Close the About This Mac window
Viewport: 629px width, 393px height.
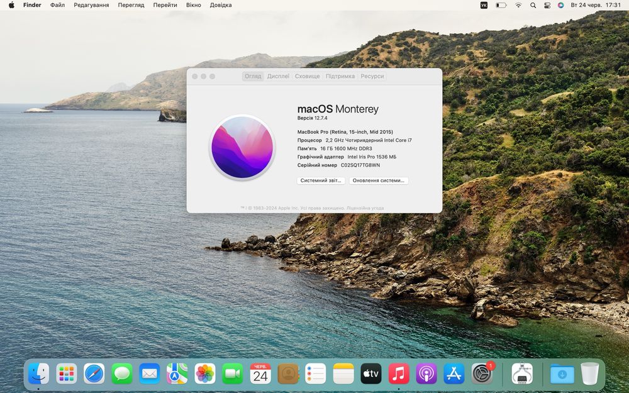click(x=195, y=76)
